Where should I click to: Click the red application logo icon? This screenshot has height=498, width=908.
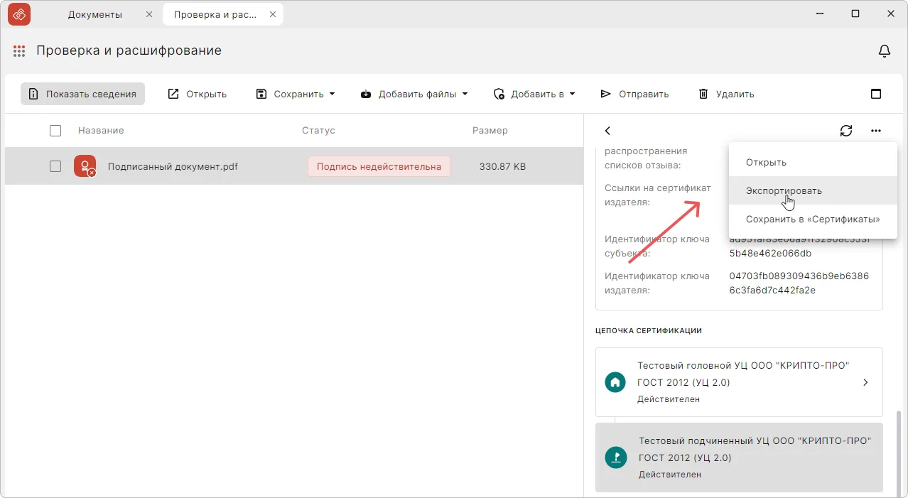[x=19, y=14]
